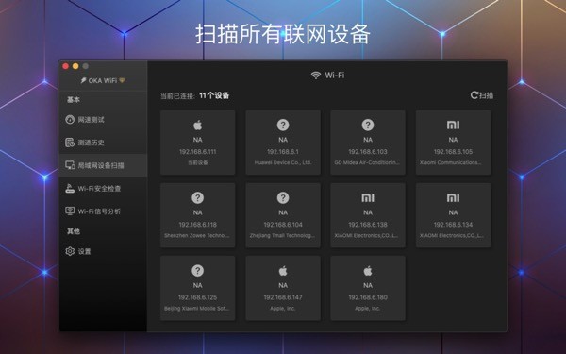Click unknown icon on 192.168.6.125 card

197,271
